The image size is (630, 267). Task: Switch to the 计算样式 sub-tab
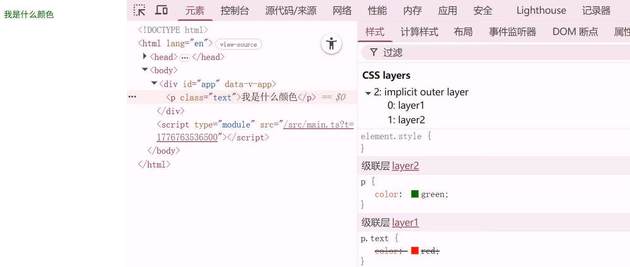click(x=419, y=32)
